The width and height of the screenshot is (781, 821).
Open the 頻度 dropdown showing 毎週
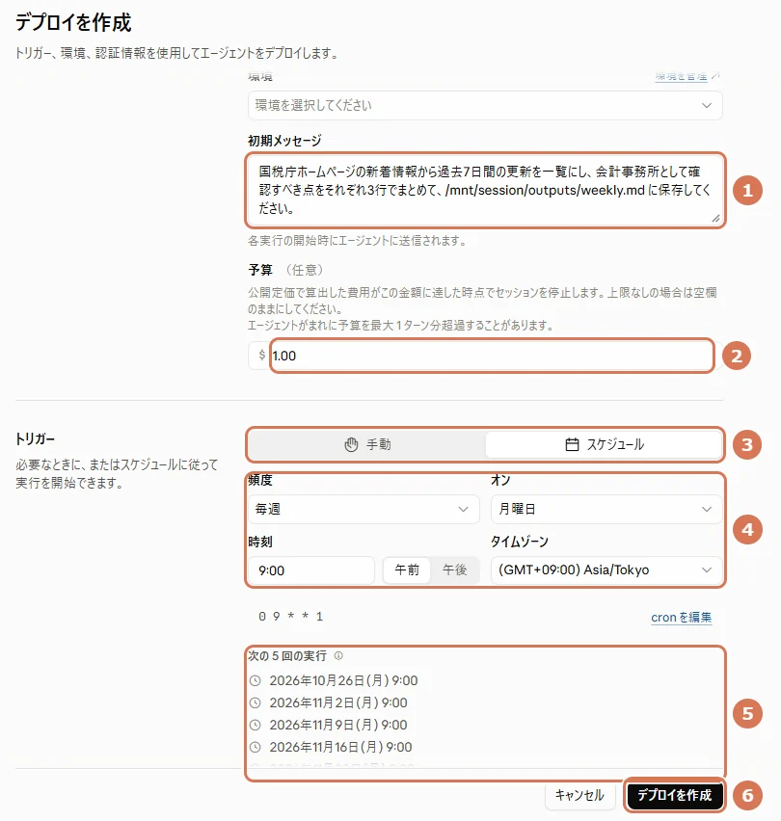pos(364,509)
